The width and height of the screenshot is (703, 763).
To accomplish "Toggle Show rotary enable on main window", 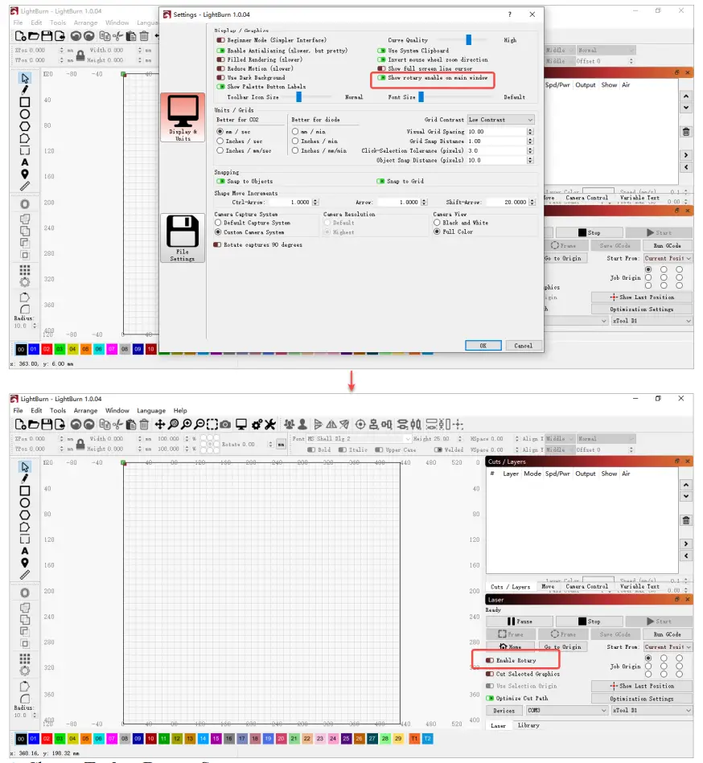I will click(x=382, y=78).
